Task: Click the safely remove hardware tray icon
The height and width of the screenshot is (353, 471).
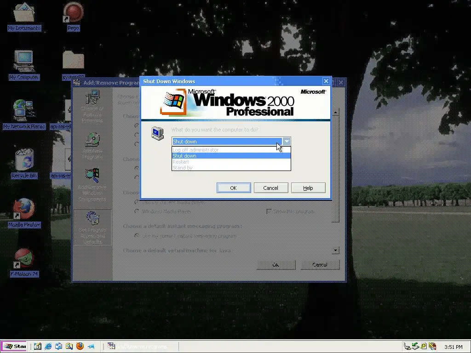Action: click(415, 347)
